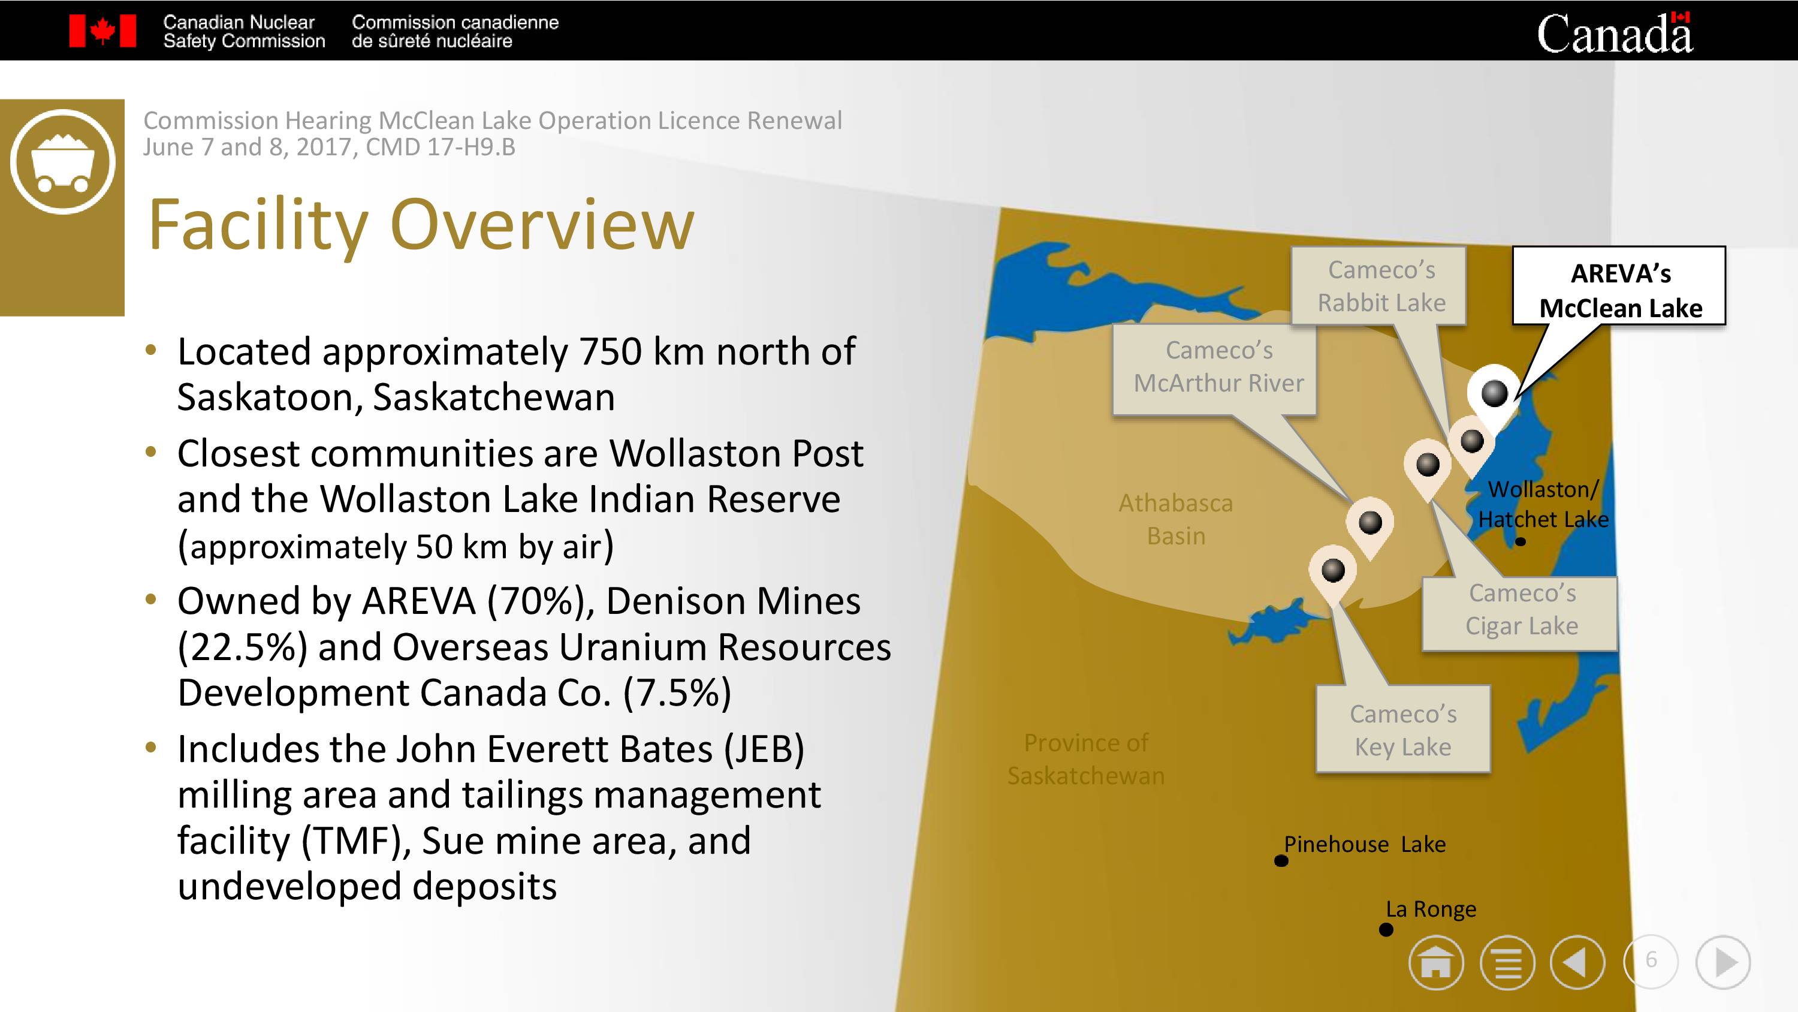Viewport: 1798px width, 1012px height.
Task: Click the Athabasca Basin map label
Action: coord(1175,520)
